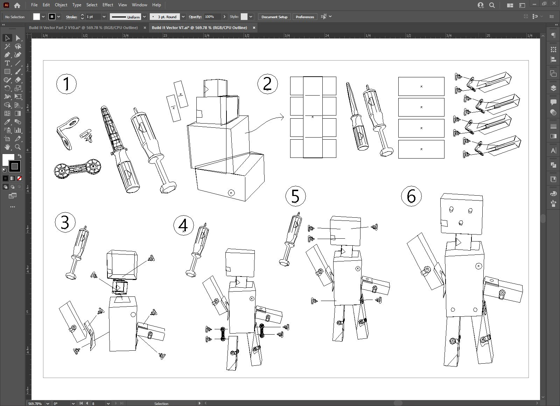Activate the Type tool
Screen dimensions: 560x406
coord(7,63)
